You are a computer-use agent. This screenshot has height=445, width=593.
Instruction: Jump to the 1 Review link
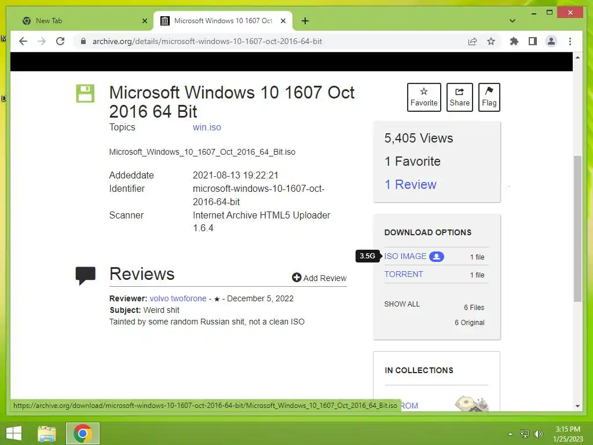click(x=411, y=184)
